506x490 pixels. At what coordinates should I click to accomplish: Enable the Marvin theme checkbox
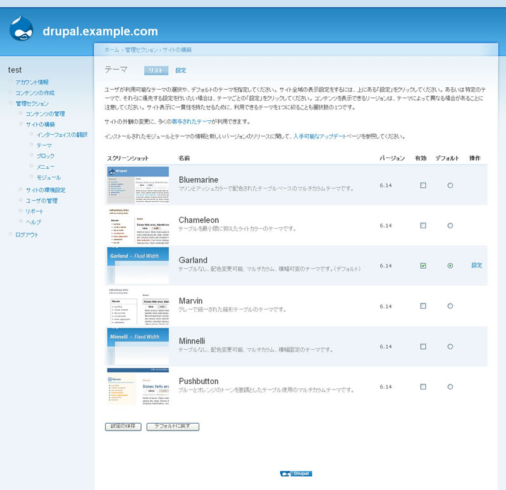423,306
